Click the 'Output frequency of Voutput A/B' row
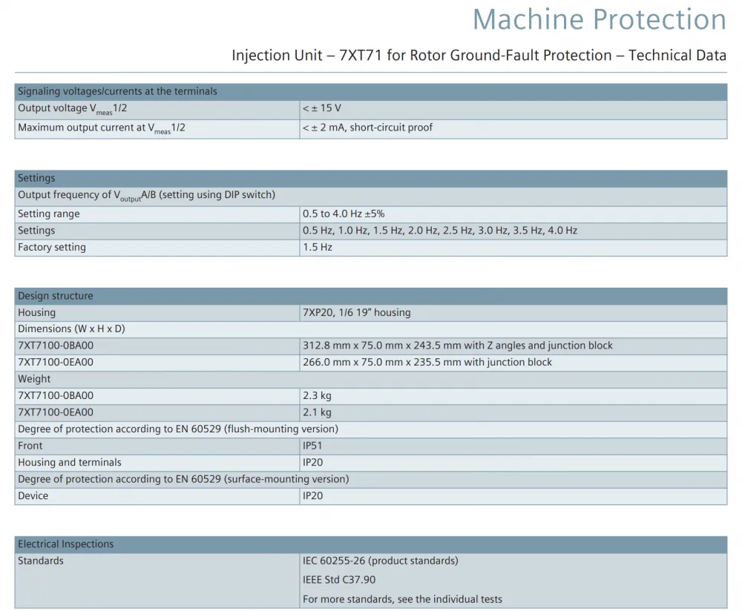 (x=370, y=195)
